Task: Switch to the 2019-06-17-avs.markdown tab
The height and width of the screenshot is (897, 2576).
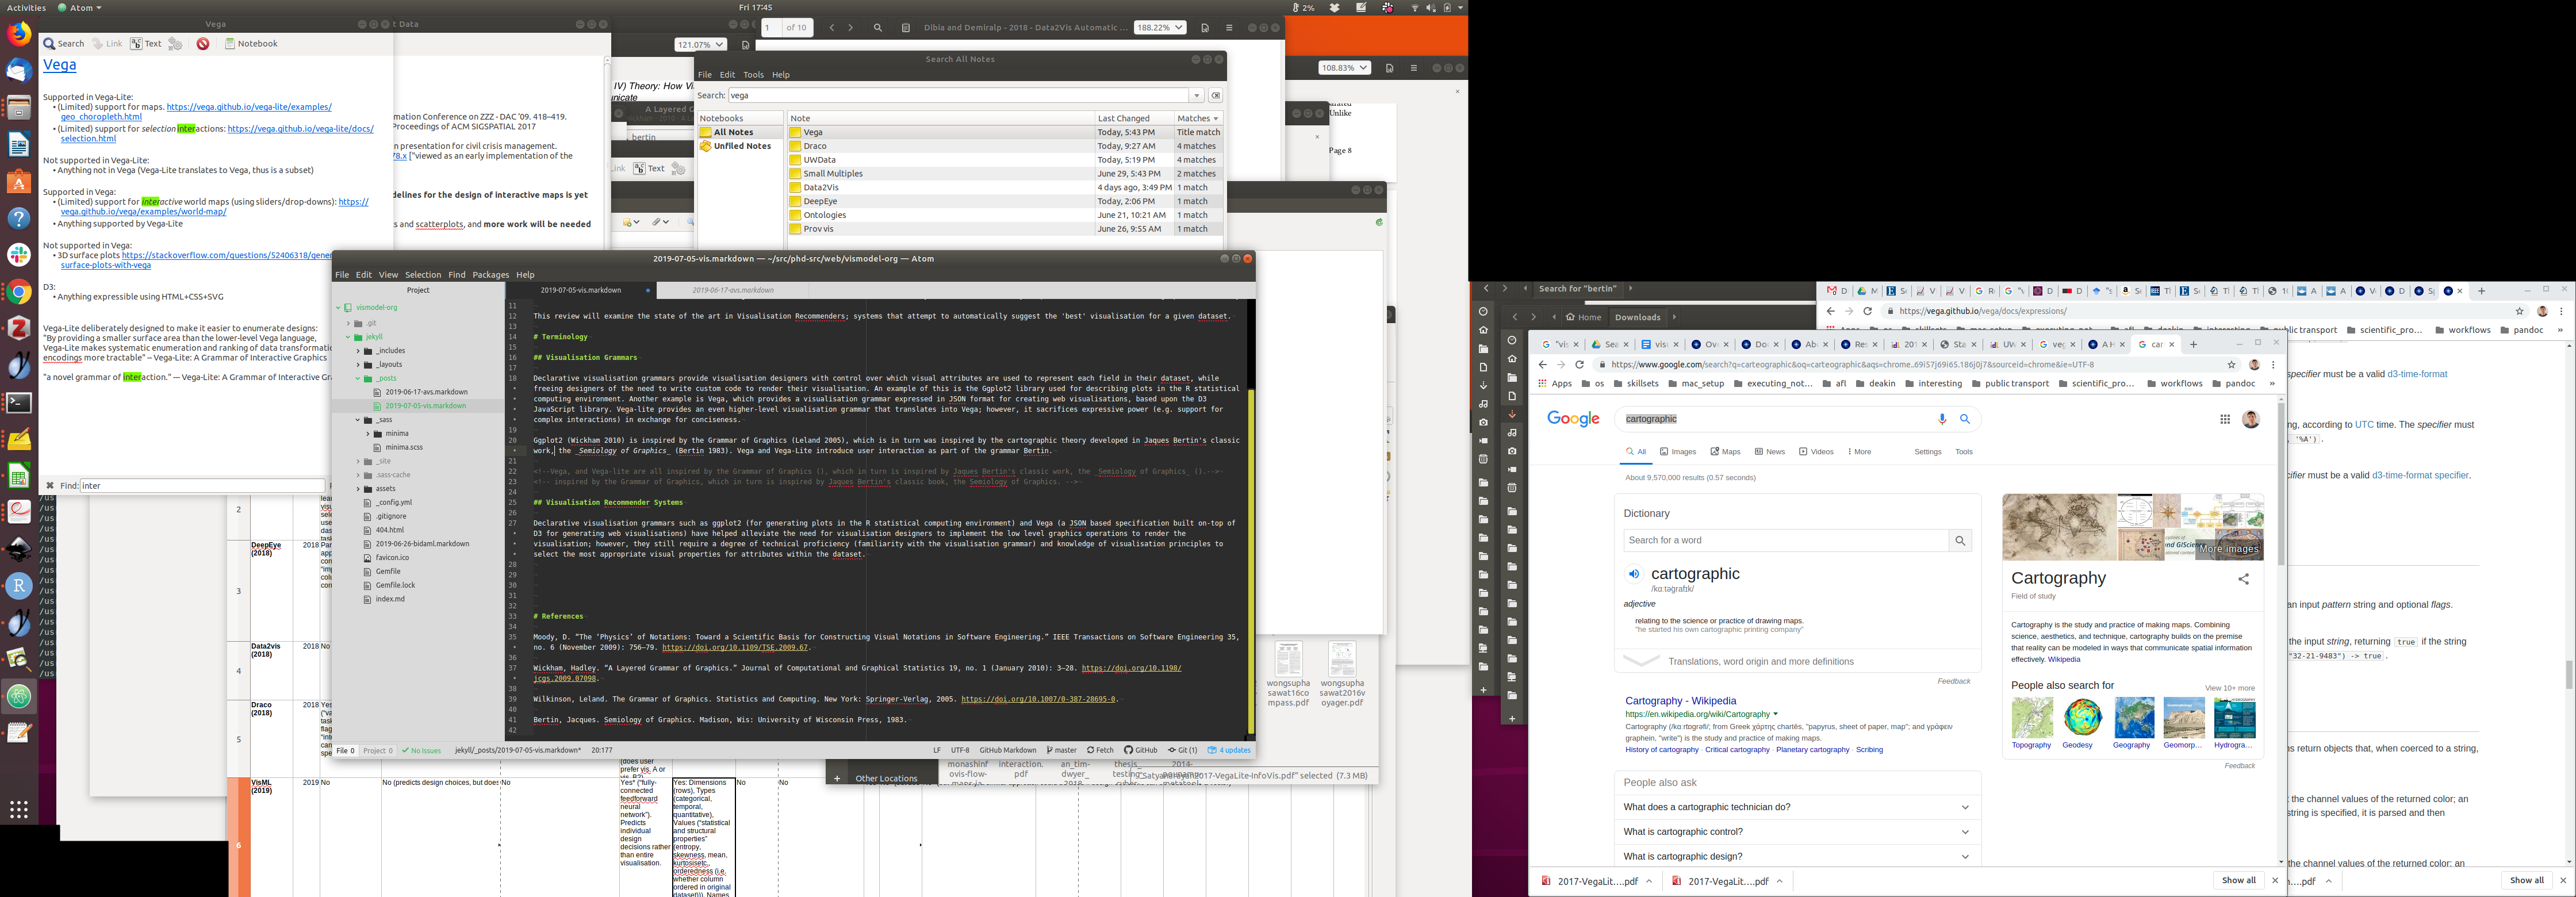Action: click(x=733, y=290)
